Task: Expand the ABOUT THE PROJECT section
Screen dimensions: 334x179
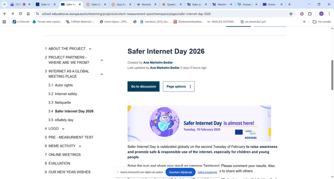Action: [90, 49]
